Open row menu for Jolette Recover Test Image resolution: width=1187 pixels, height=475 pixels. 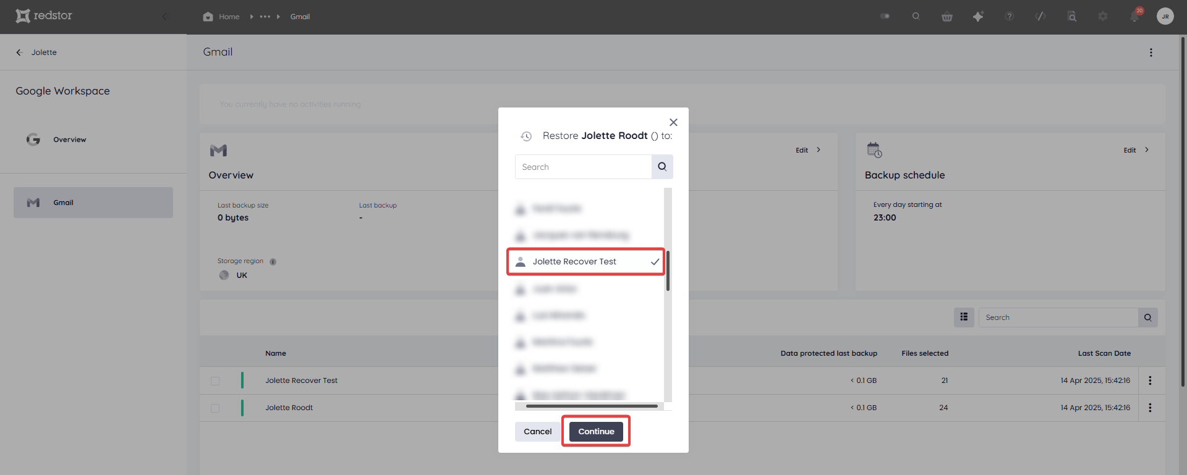click(1150, 380)
